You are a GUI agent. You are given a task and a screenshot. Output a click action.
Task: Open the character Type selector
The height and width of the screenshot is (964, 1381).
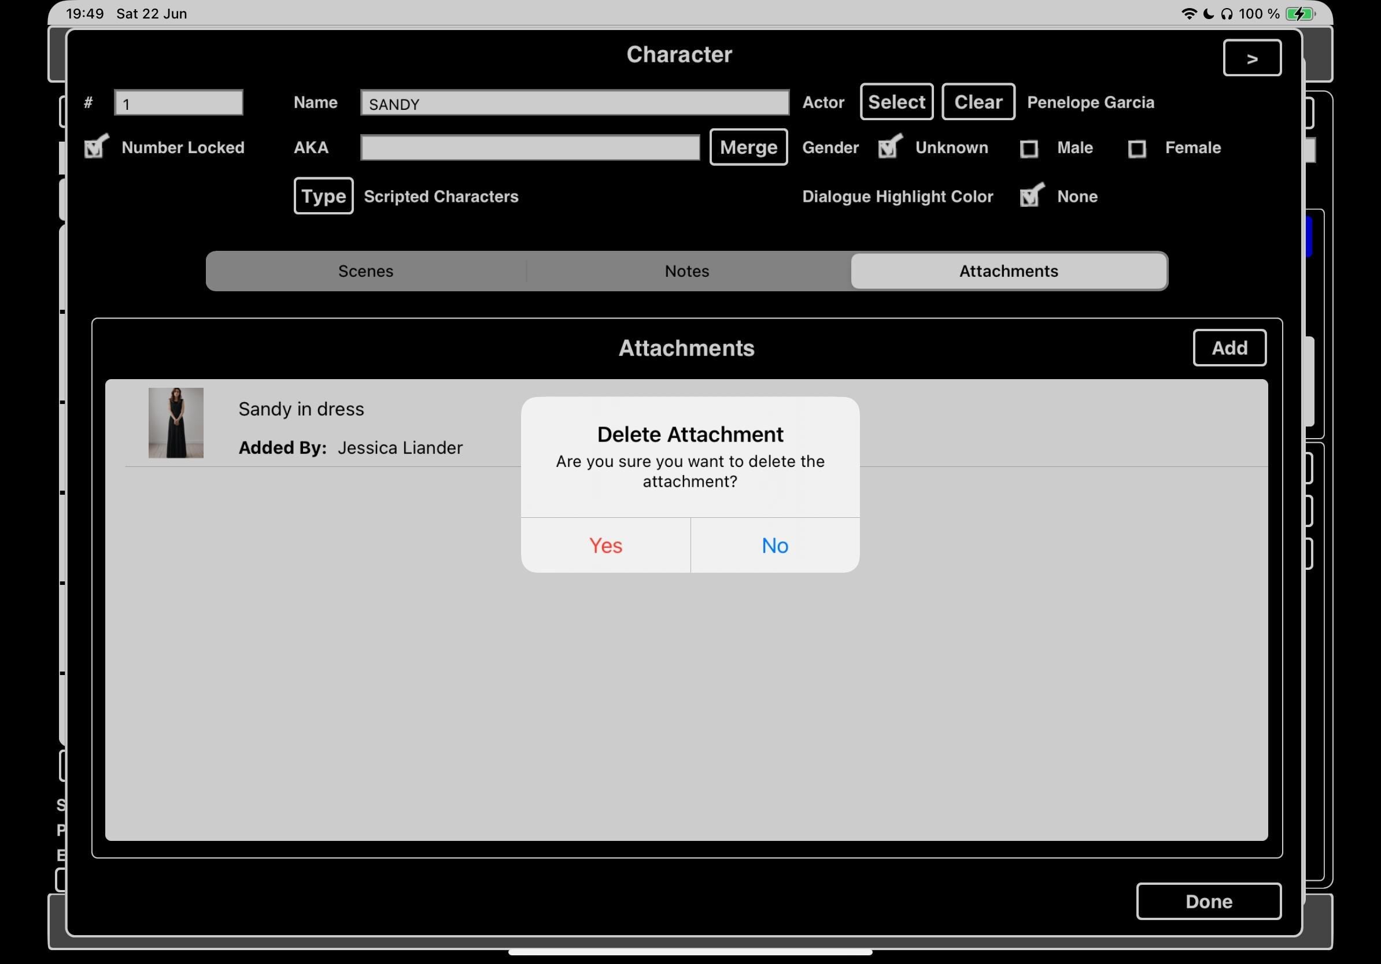(323, 196)
